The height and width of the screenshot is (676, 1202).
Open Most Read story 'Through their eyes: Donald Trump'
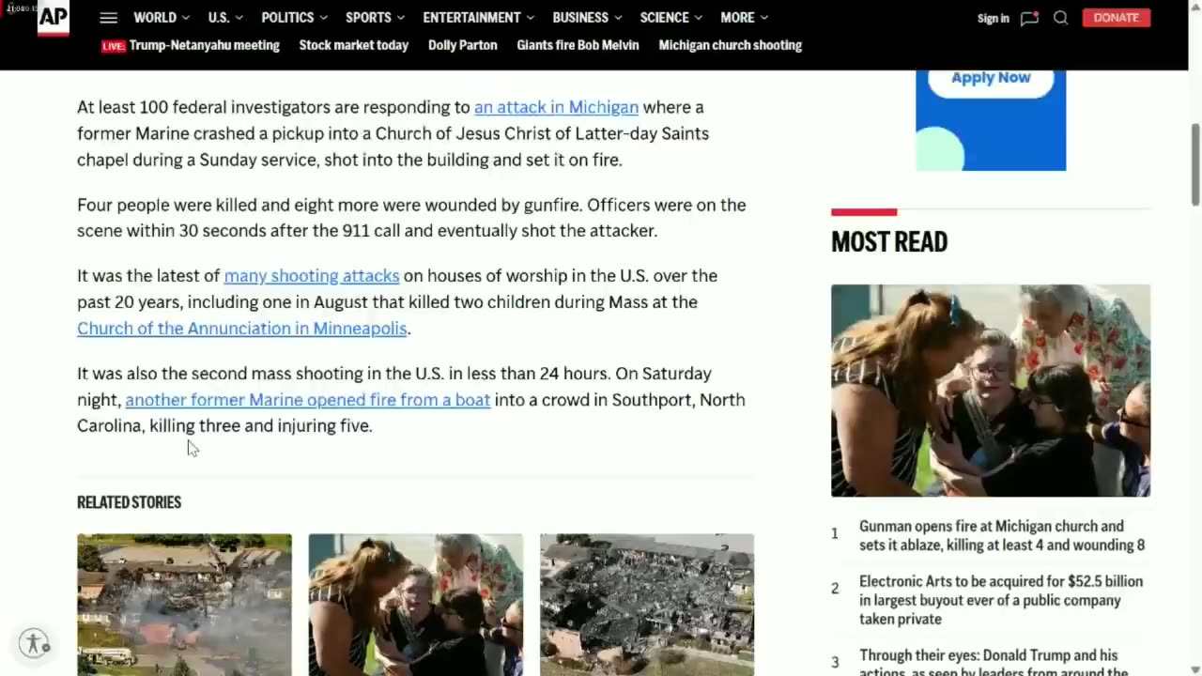pos(994,663)
